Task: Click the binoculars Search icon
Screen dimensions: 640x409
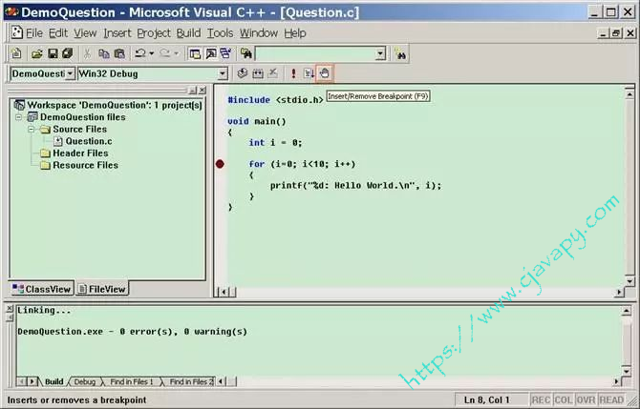Action: 400,53
